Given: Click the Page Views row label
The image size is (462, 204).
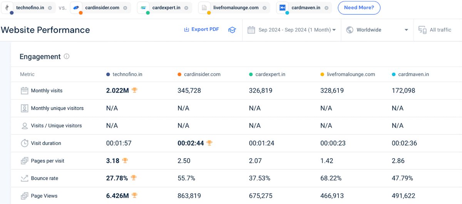Looking at the screenshot, I should click(44, 196).
